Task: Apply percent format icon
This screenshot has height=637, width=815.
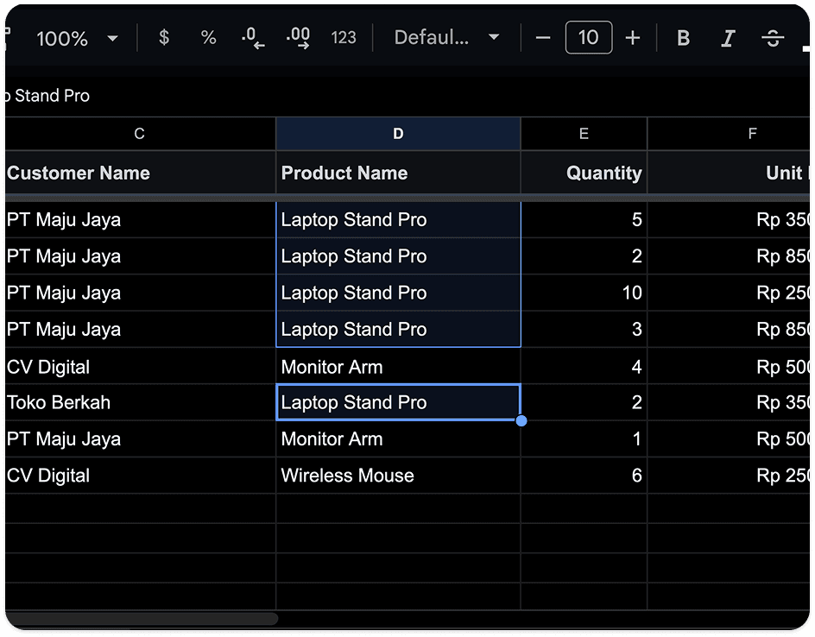Action: 208,37
